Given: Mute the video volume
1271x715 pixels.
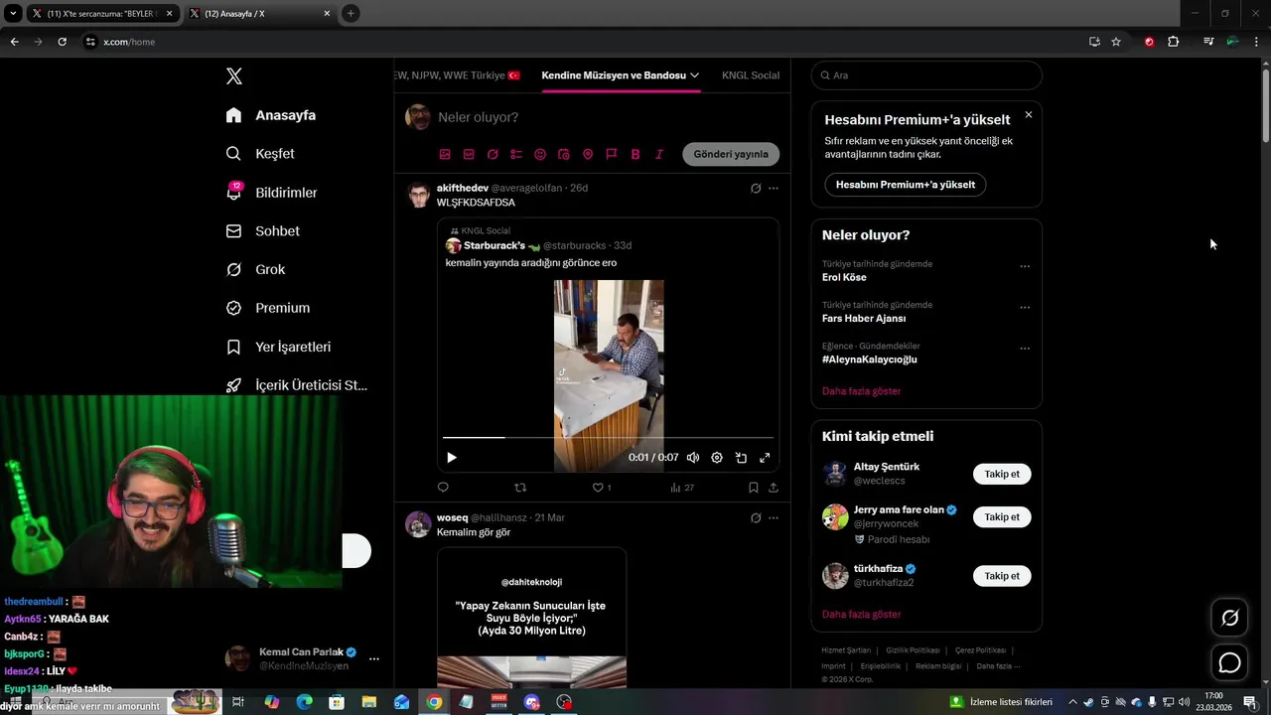Looking at the screenshot, I should [693, 458].
